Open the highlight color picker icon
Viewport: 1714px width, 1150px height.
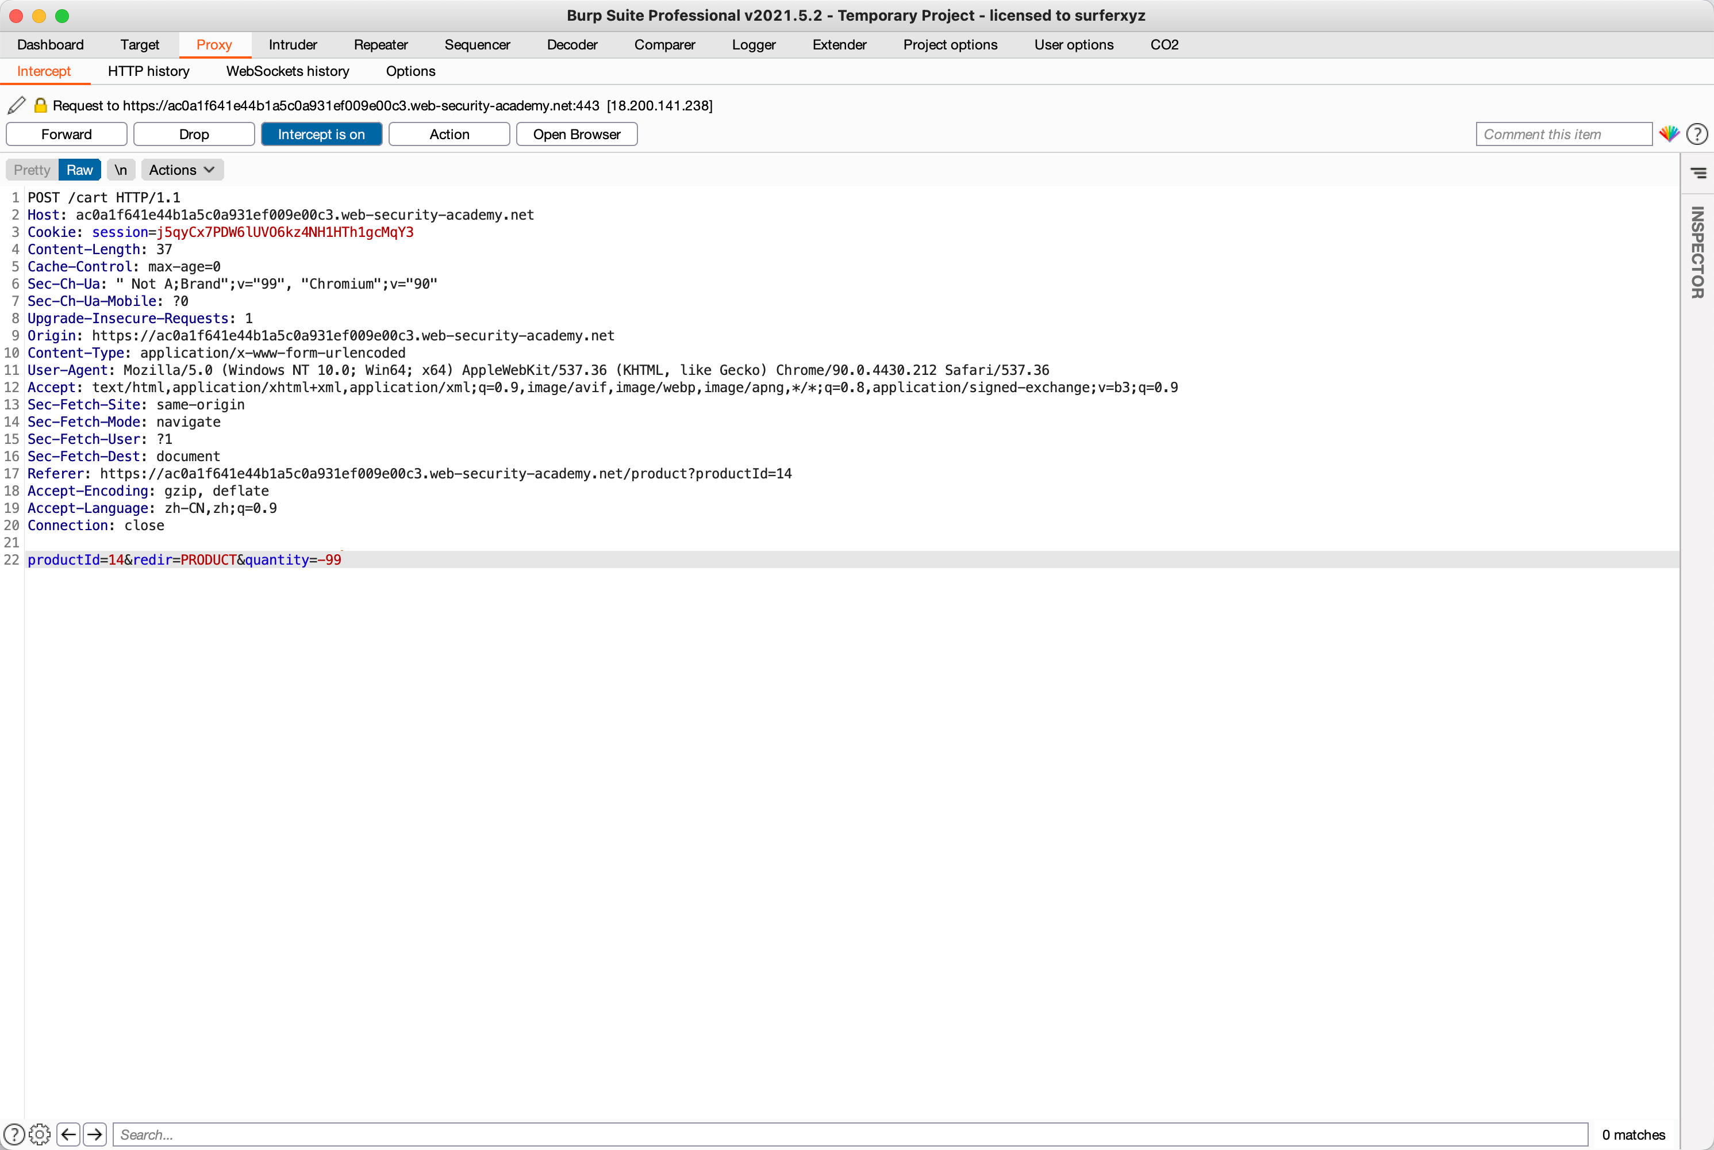point(1669,134)
